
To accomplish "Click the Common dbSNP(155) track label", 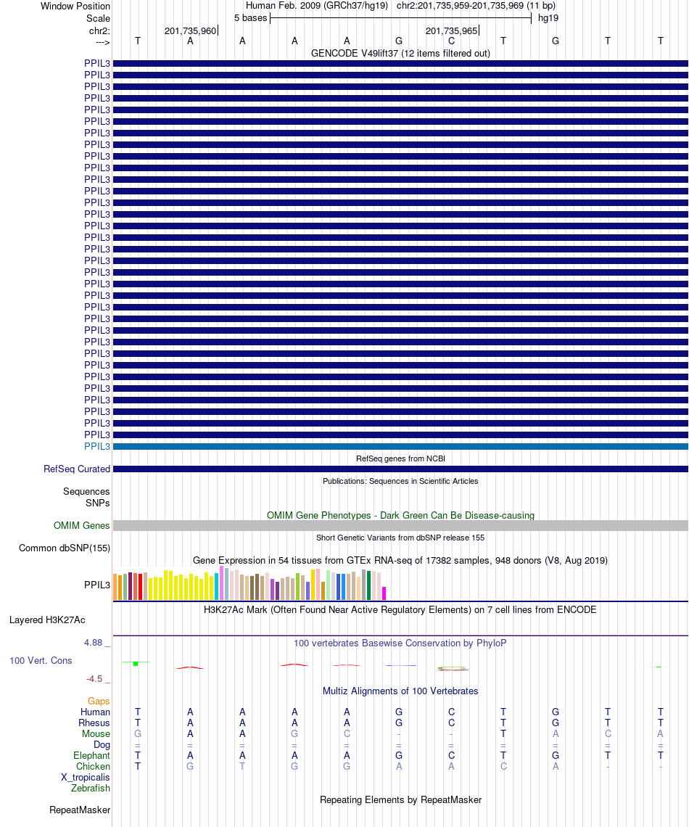I will pyautogui.click(x=65, y=548).
